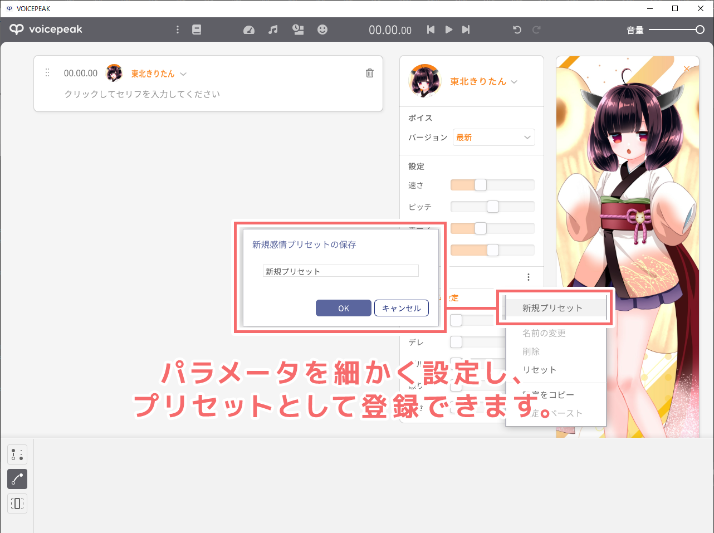Grab the drag handle of the line block

pyautogui.click(x=47, y=73)
